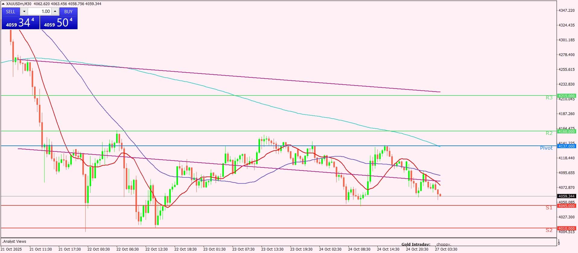Click the 4215.000 green price tag
This screenshot has width=578, height=253.
coord(567,96)
